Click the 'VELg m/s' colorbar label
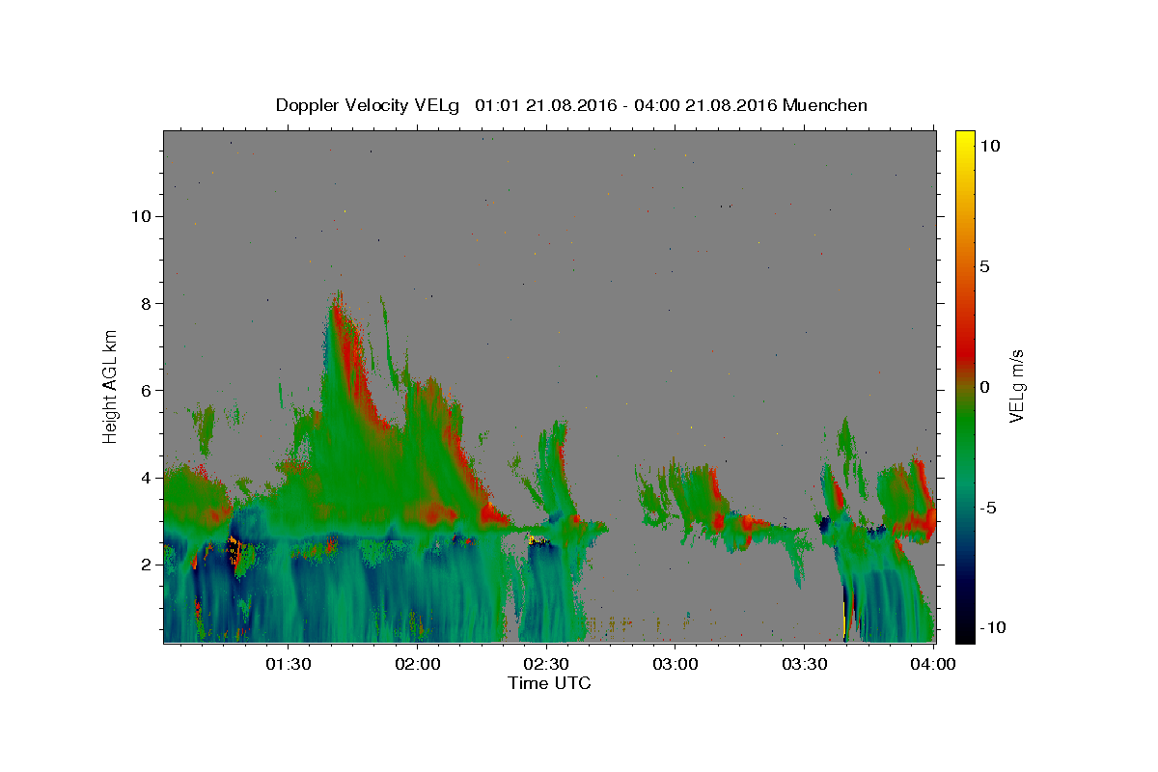The height and width of the screenshot is (772, 1158). (x=1017, y=386)
